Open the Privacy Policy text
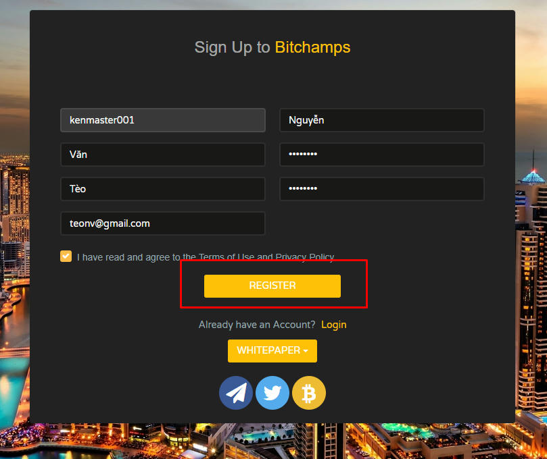This screenshot has width=547, height=459. [305, 257]
